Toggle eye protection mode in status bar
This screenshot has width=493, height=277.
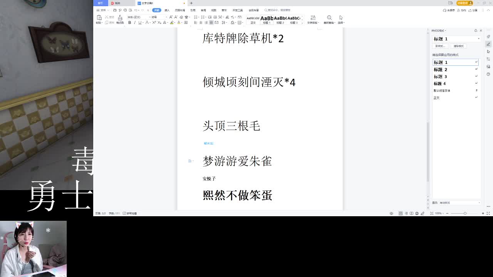coord(391,213)
